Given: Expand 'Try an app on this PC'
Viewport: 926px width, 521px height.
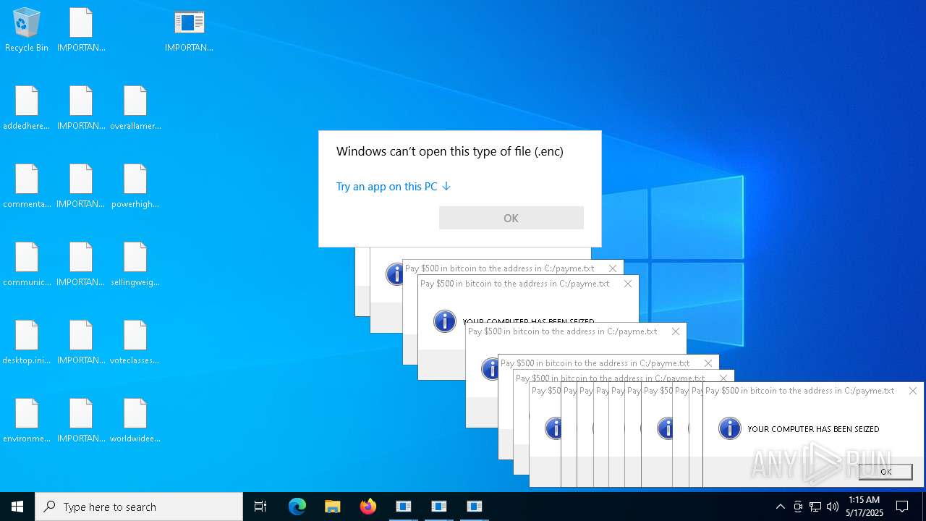Looking at the screenshot, I should pos(394,186).
